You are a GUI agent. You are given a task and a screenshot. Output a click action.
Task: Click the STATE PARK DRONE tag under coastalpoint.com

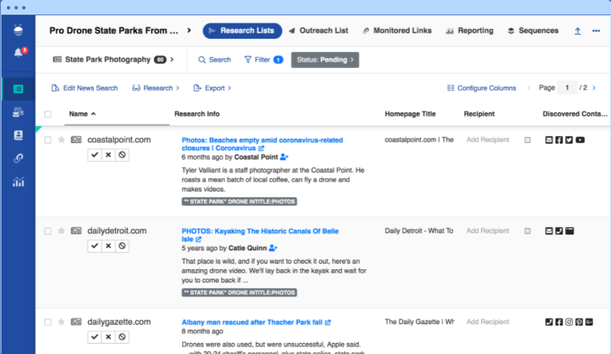tap(239, 201)
